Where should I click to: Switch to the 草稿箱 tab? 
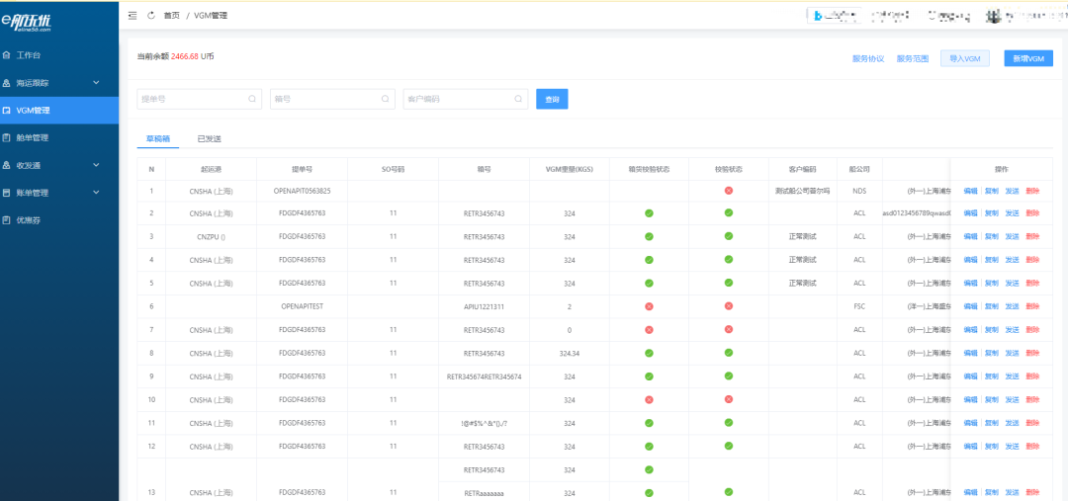click(x=158, y=139)
